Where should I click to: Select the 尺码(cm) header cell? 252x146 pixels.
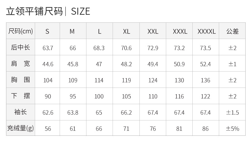click(20, 31)
